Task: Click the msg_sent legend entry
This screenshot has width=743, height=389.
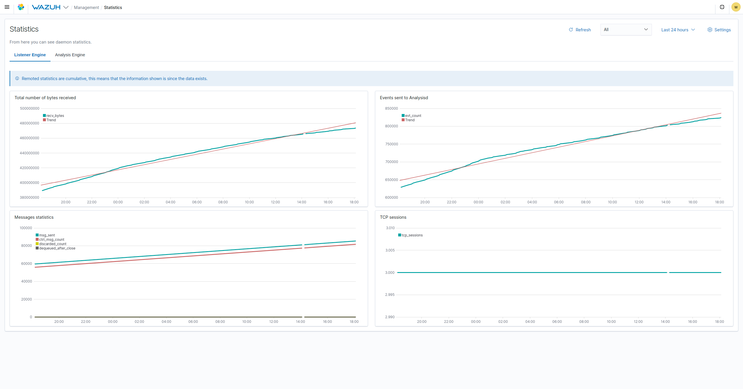Action: (45, 235)
